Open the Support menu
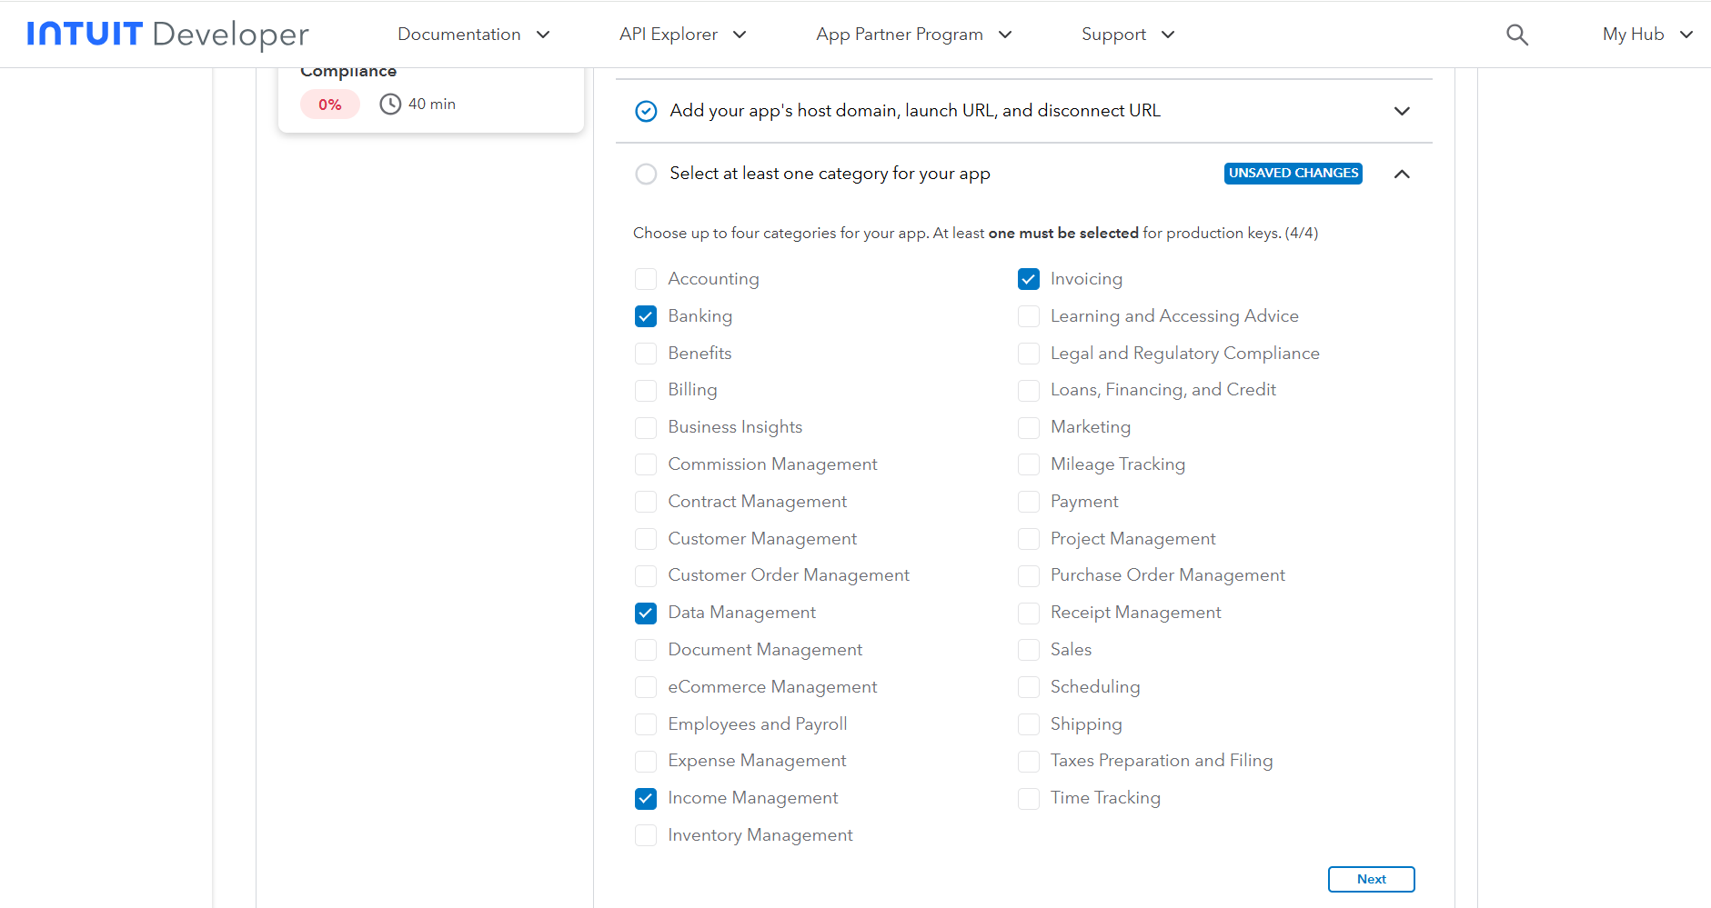Screen dimensions: 1711x908 pos(1127,35)
